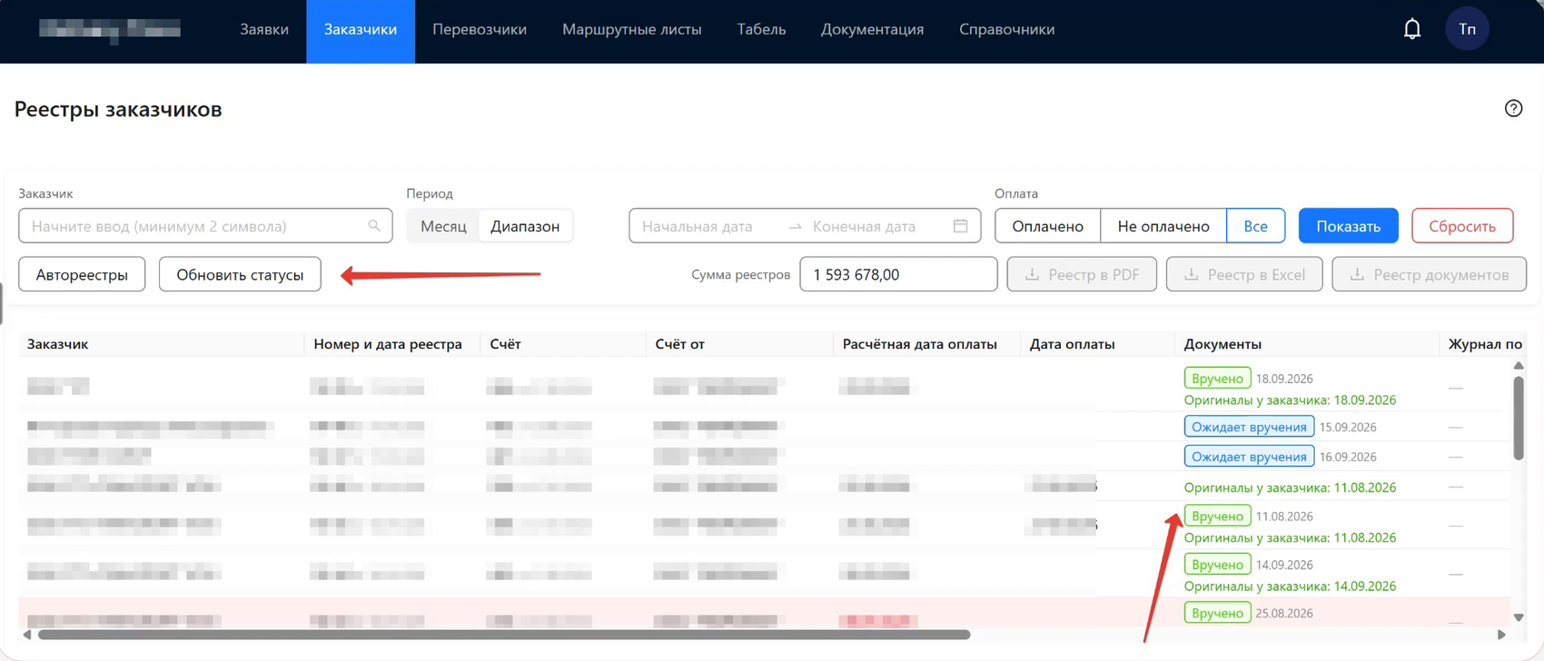The width and height of the screenshot is (1544, 661).
Task: Export Реестр в Excel
Action: coord(1244,274)
